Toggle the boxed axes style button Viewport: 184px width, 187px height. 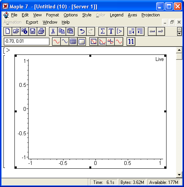[94, 42]
